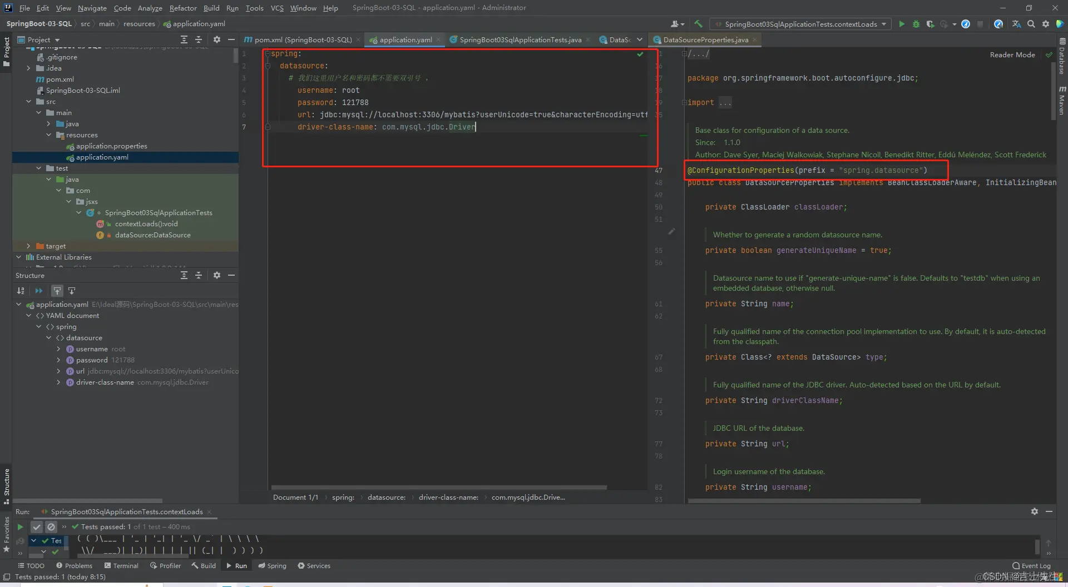Collapse the src folder
Image resolution: width=1068 pixels, height=587 pixels.
pos(28,102)
